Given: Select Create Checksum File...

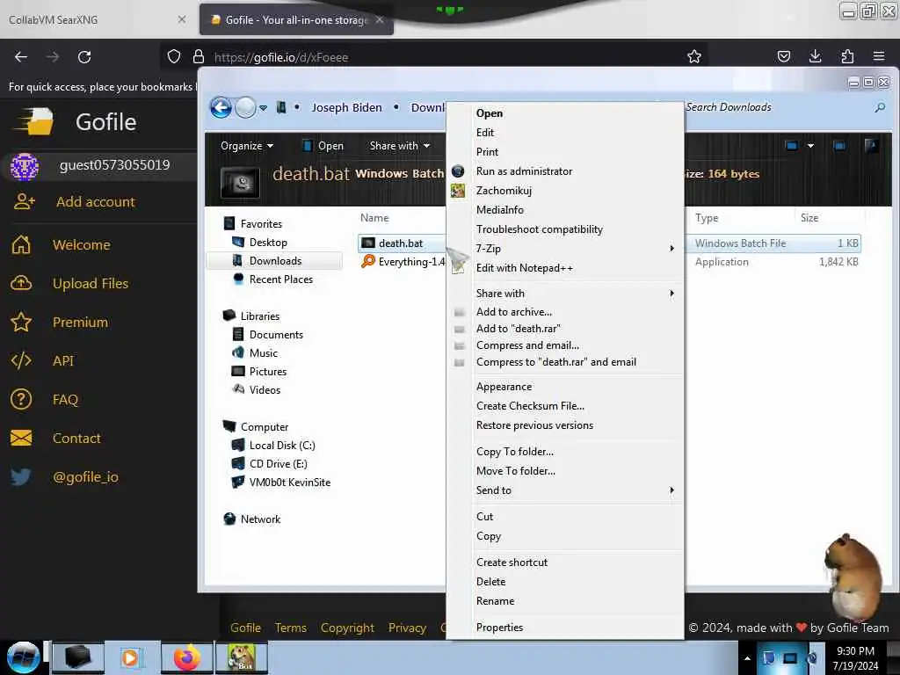Looking at the screenshot, I should coord(565,406).
